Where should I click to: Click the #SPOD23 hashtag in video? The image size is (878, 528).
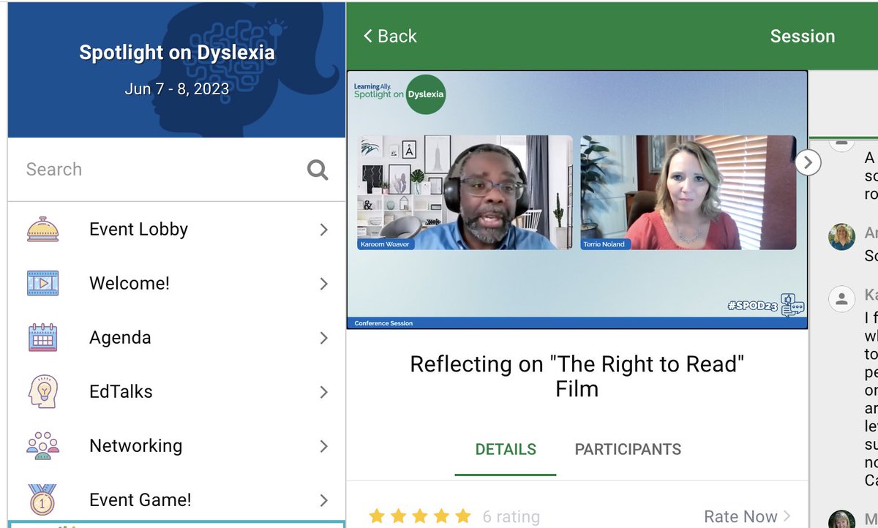click(x=751, y=306)
